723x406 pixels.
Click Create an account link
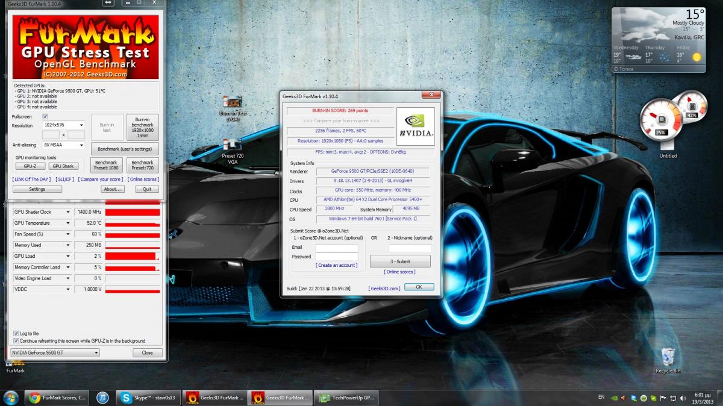coord(336,265)
